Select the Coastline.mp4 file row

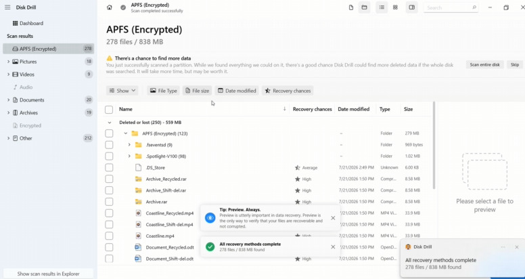tap(160, 236)
